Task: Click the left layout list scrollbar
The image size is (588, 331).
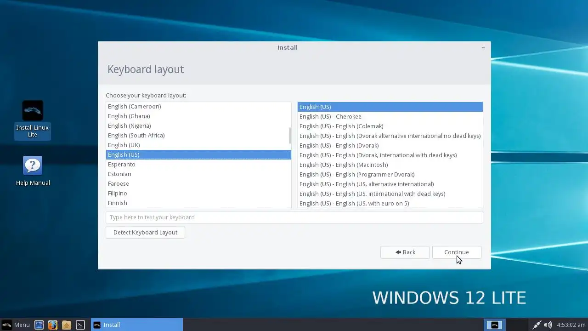Action: [289, 135]
